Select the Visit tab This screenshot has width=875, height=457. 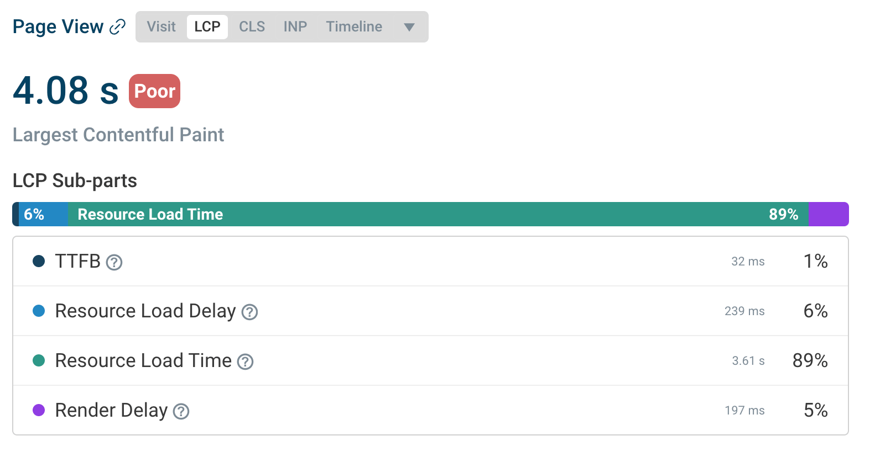point(161,26)
